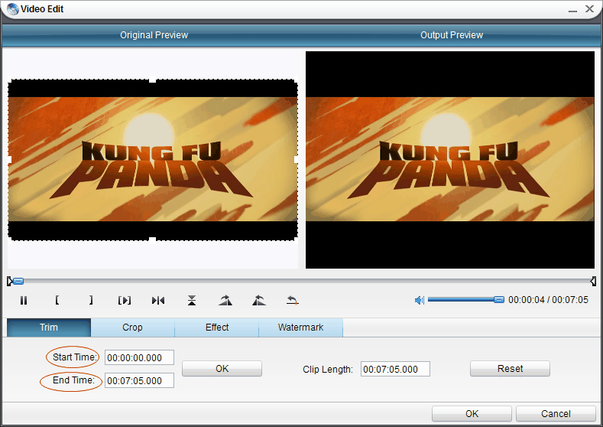The width and height of the screenshot is (603, 427).
Task: Click the Output Preview header label
Action: point(452,35)
